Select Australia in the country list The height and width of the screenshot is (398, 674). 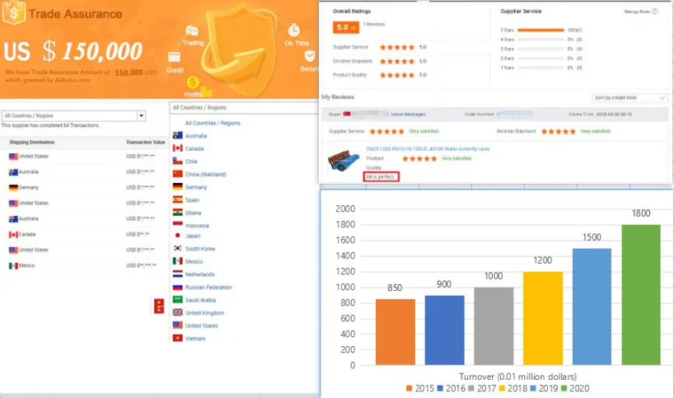point(196,136)
